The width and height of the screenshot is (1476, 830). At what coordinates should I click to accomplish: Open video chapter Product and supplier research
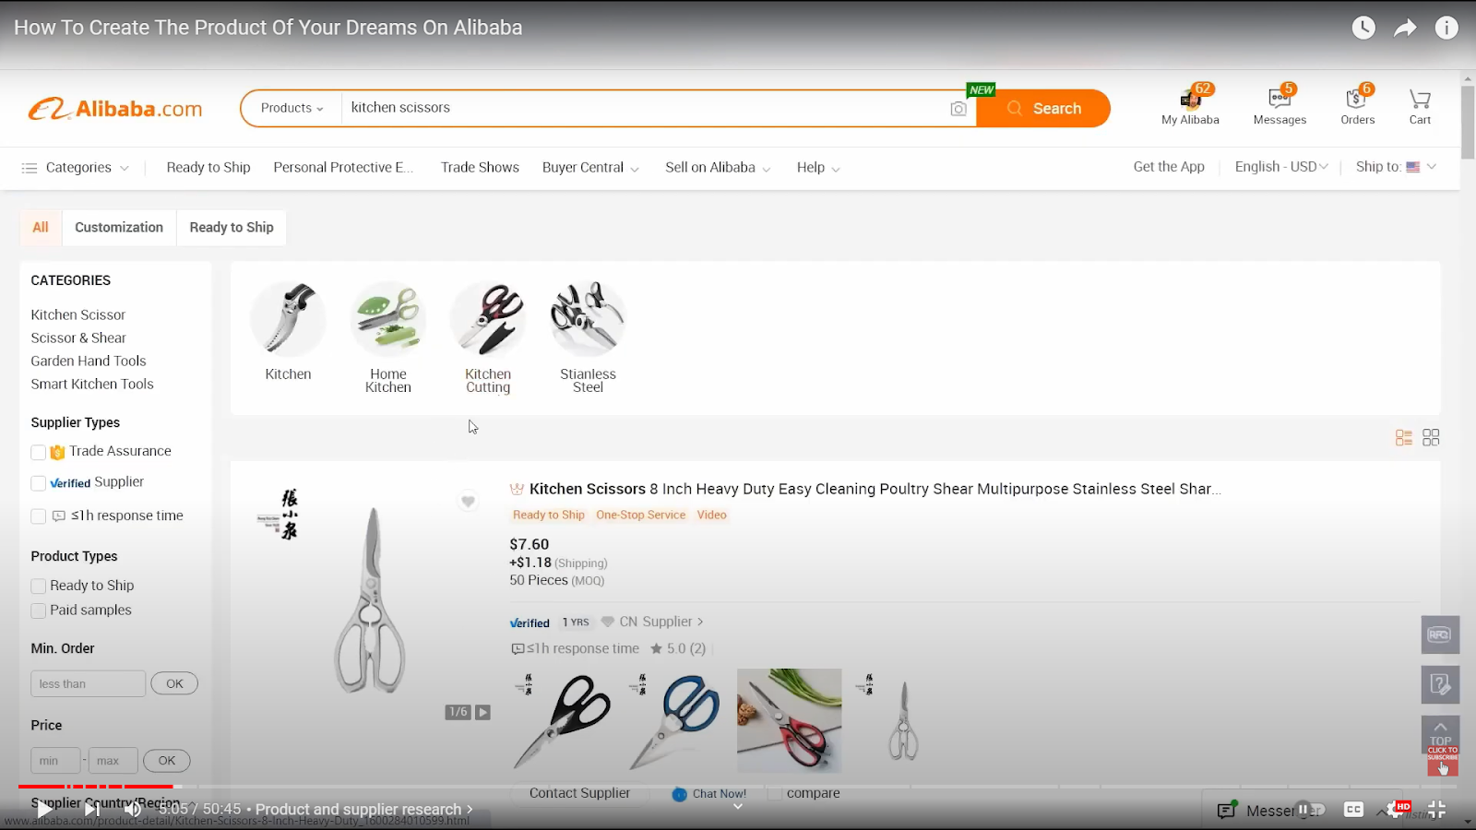pos(363,809)
